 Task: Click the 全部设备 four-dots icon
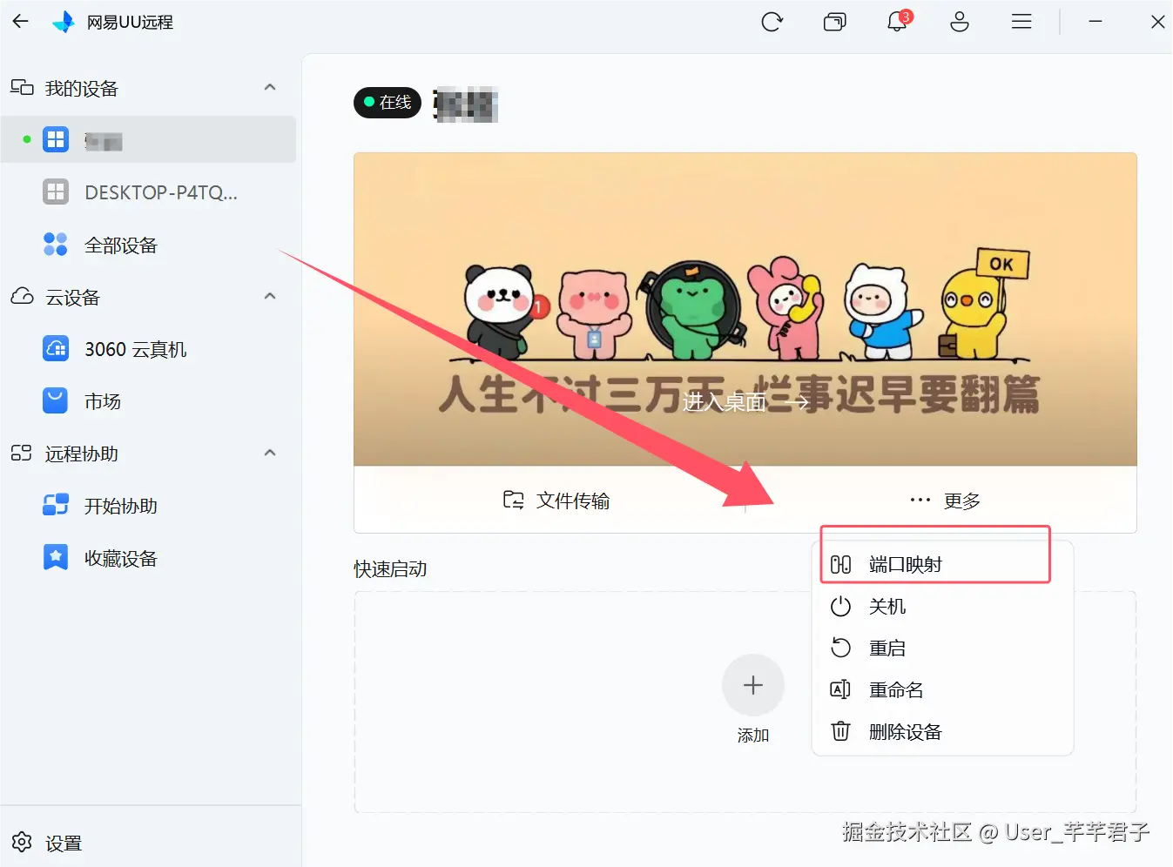point(56,244)
